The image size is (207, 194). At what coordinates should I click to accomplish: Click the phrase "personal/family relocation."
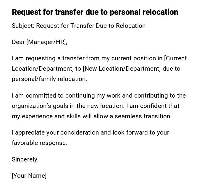pyautogui.click(x=49, y=79)
